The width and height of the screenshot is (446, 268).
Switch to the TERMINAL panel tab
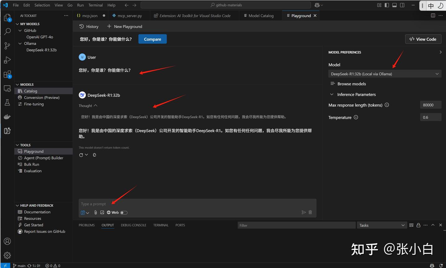[161, 225]
